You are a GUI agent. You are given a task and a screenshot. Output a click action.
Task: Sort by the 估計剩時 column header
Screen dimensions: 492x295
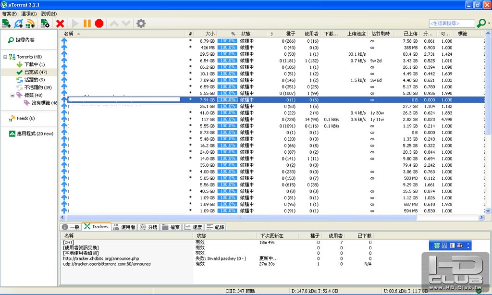tap(381, 34)
